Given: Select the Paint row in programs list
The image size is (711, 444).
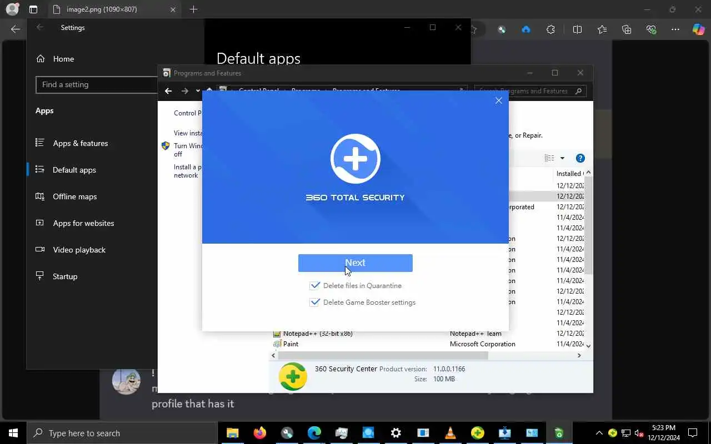Looking at the screenshot, I should 425,344.
